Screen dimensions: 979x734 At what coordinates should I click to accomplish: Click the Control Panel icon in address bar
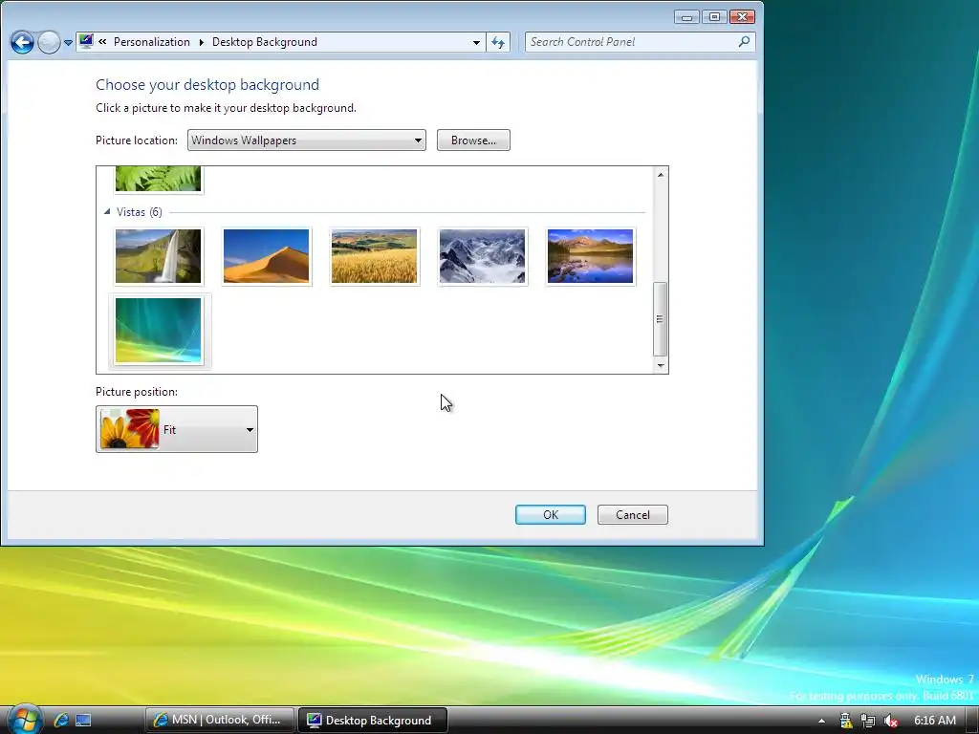[x=86, y=41]
